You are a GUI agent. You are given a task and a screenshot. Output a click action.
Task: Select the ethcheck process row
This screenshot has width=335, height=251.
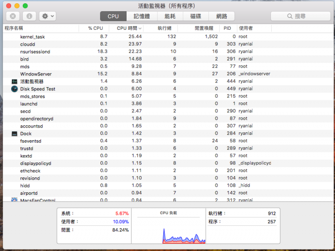pos(167,170)
